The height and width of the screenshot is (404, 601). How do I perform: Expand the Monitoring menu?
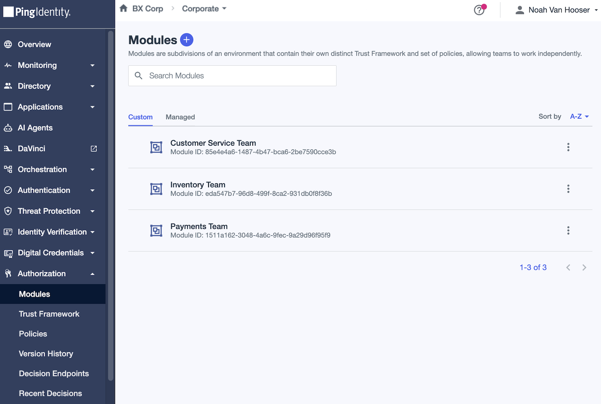[53, 65]
